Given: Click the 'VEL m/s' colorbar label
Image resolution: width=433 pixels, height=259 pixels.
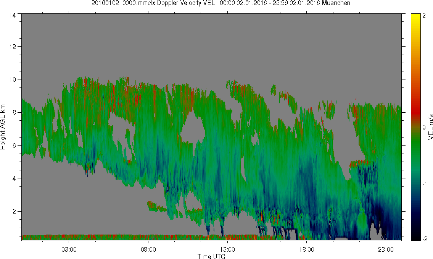Looking at the screenshot, I should point(430,127).
